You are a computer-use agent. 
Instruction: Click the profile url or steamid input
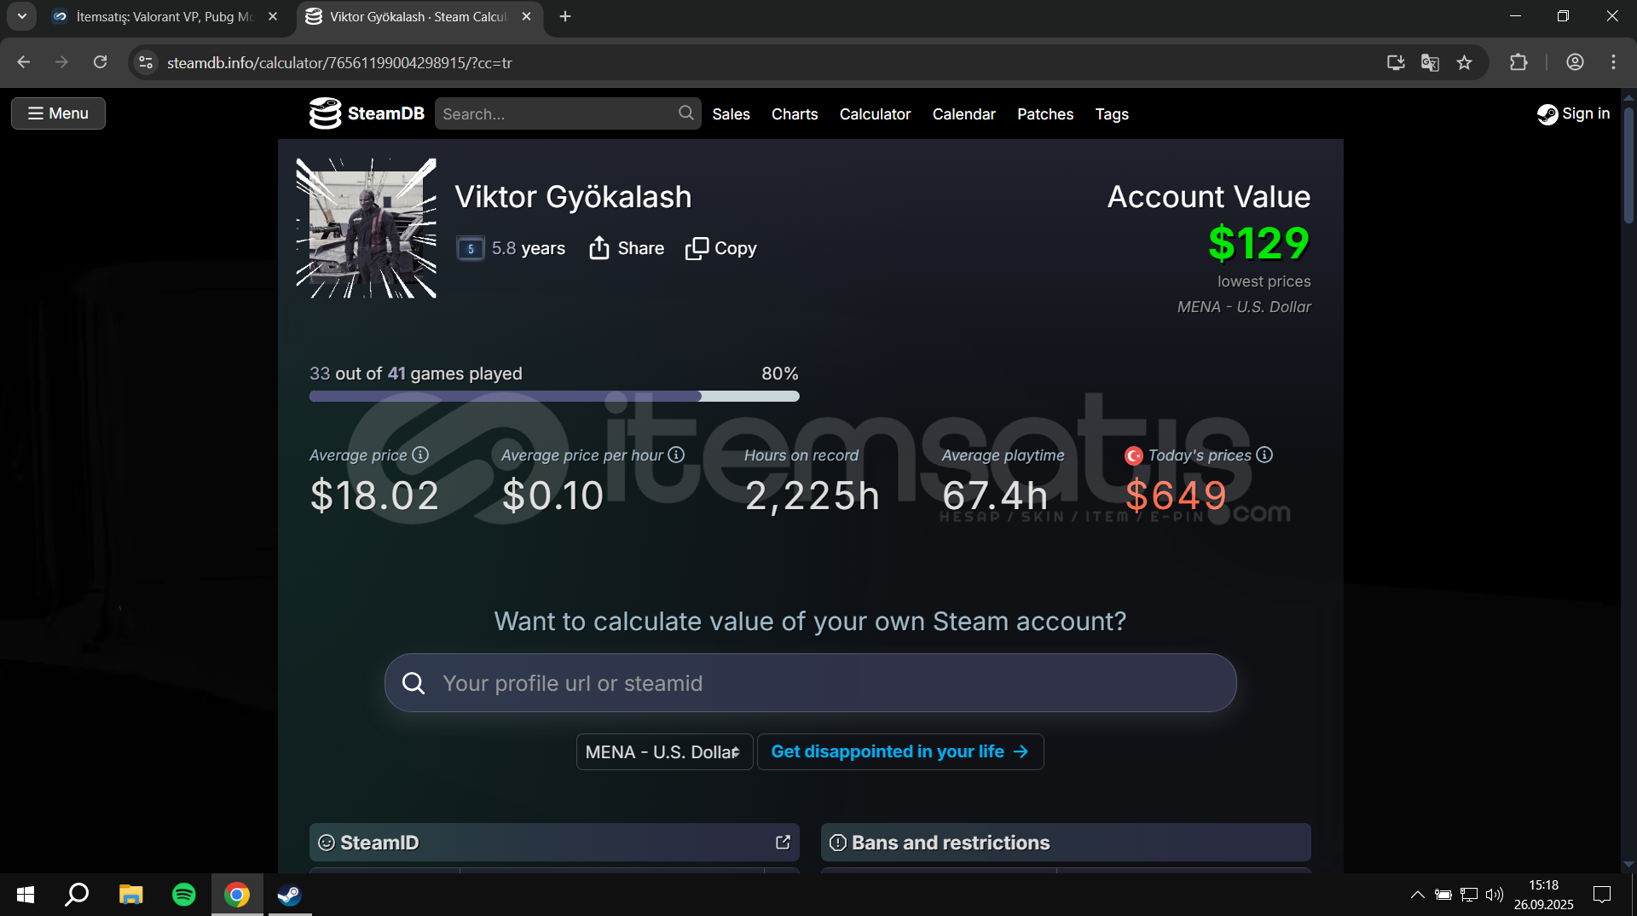[x=810, y=683]
